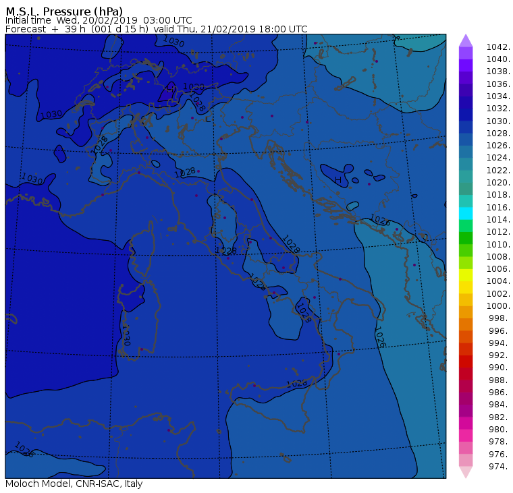Viewport: 513px width, 493px height.
Task: Pick the legend value "1020."
Action: coord(498,182)
